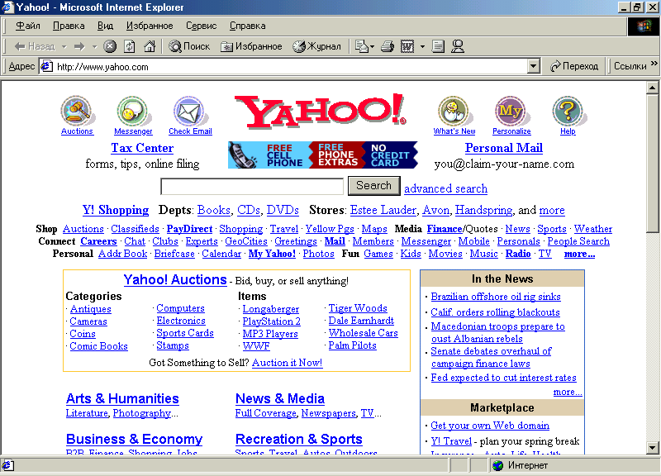
Task: Stop page loading with the X toolbar icon
Action: [x=110, y=46]
